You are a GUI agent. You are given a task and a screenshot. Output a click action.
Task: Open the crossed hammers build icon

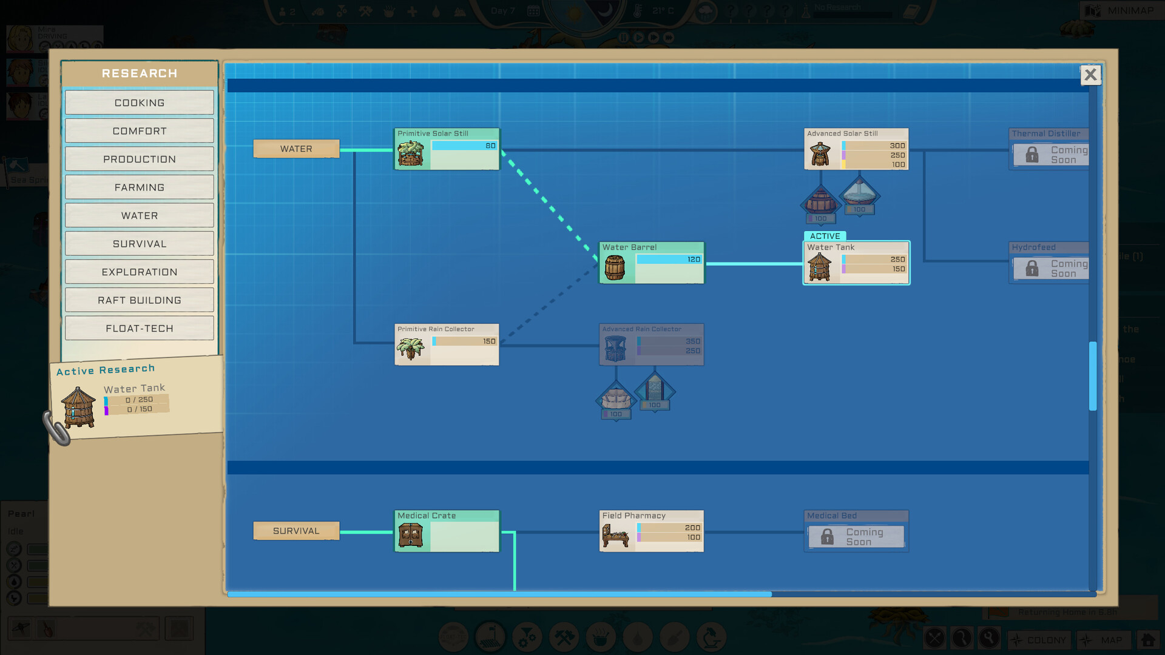tap(564, 637)
